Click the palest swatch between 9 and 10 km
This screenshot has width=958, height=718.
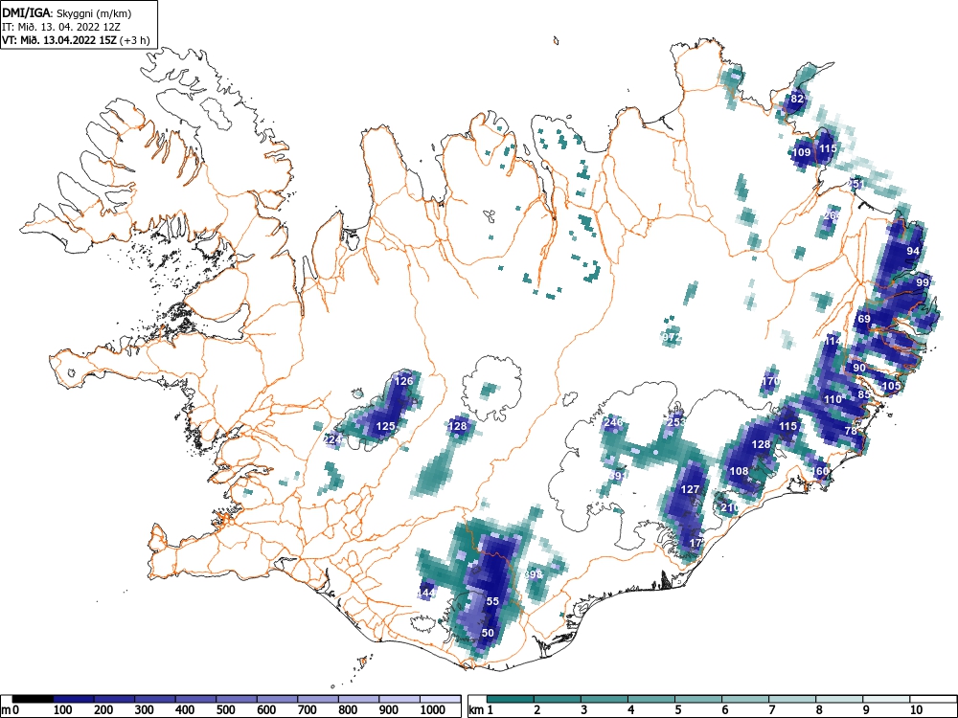point(886,699)
